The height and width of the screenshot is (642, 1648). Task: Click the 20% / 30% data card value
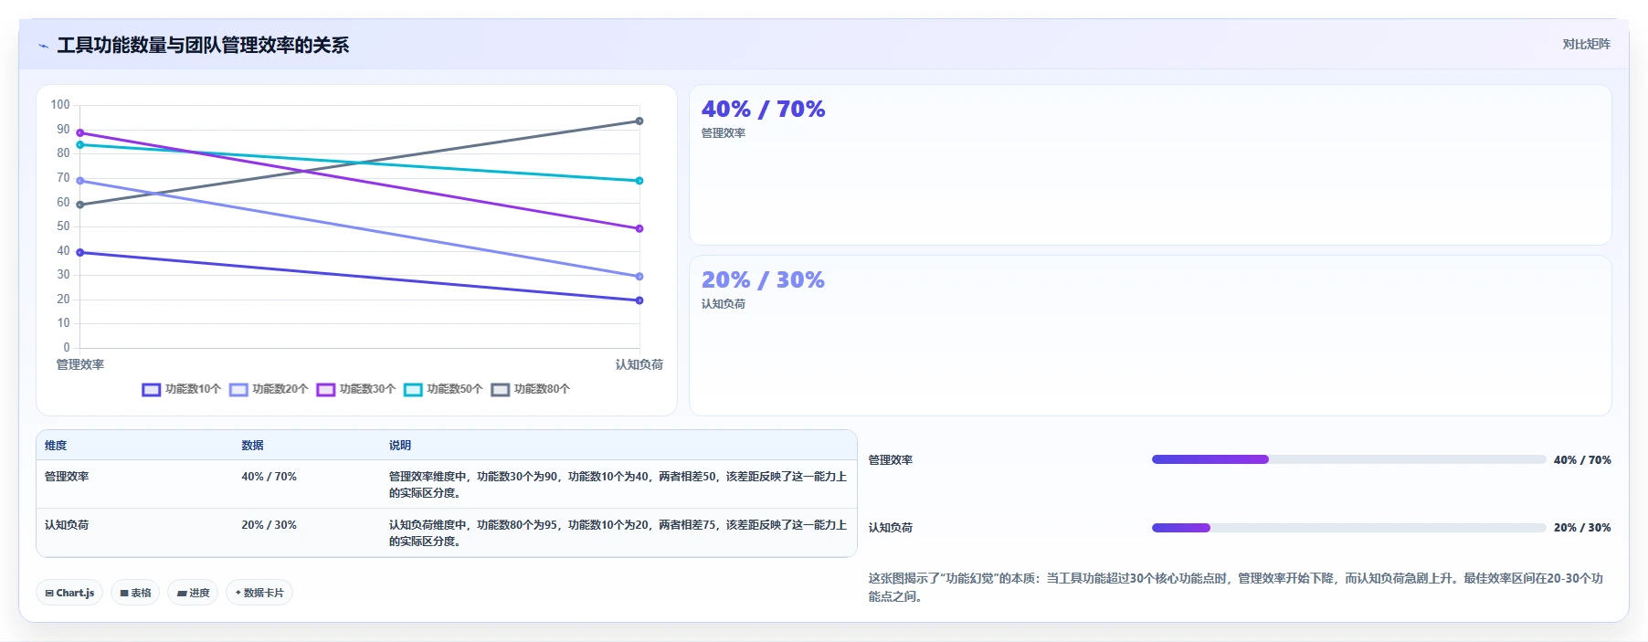coord(763,280)
